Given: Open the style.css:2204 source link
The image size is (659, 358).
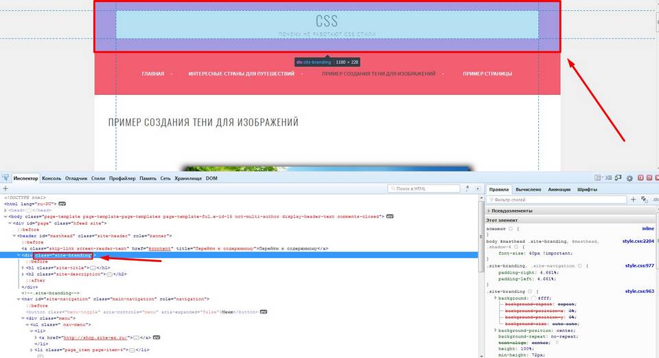Looking at the screenshot, I should click(x=638, y=241).
